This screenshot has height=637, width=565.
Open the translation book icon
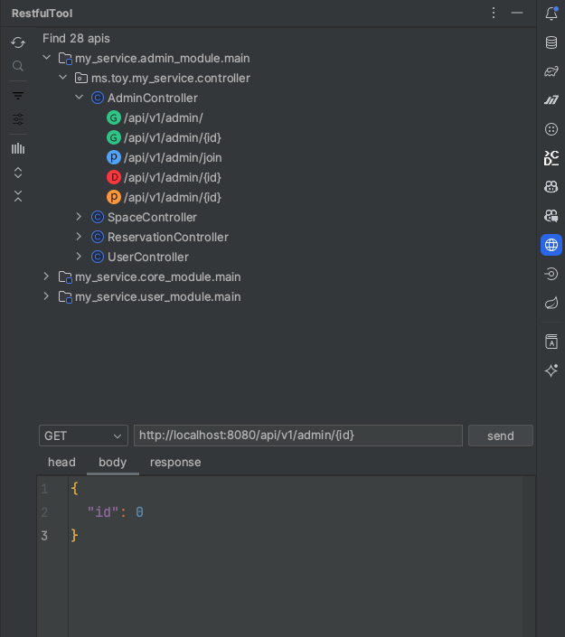coord(551,342)
